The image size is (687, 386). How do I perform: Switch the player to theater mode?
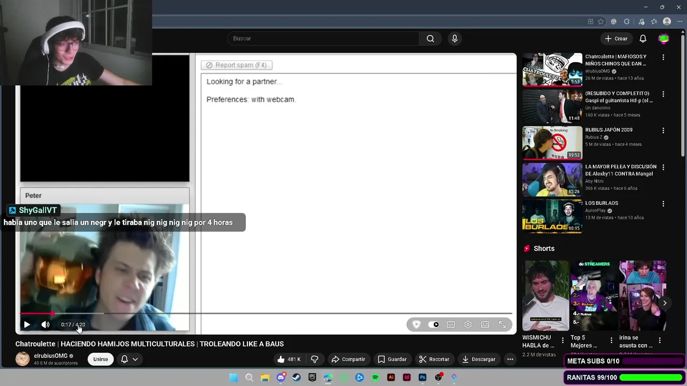[485, 324]
